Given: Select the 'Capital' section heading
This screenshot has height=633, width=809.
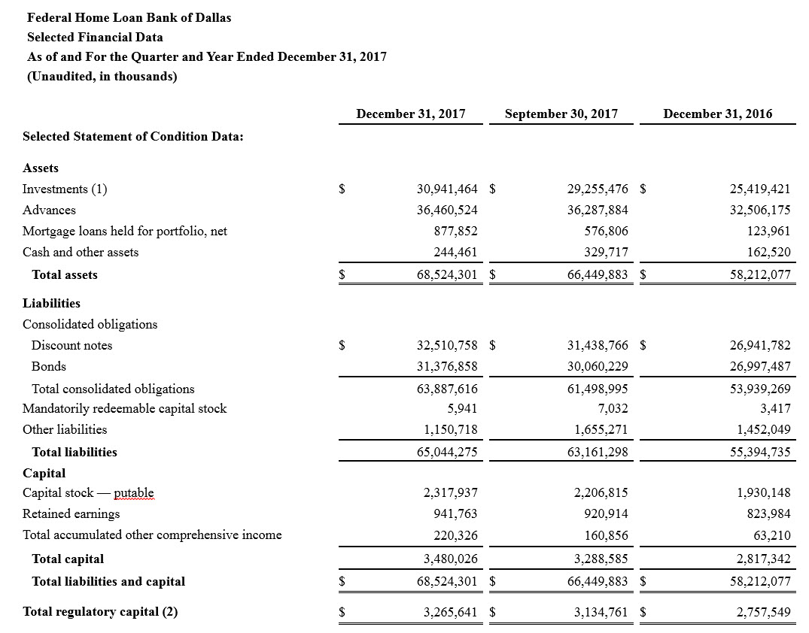Looking at the screenshot, I should (44, 473).
